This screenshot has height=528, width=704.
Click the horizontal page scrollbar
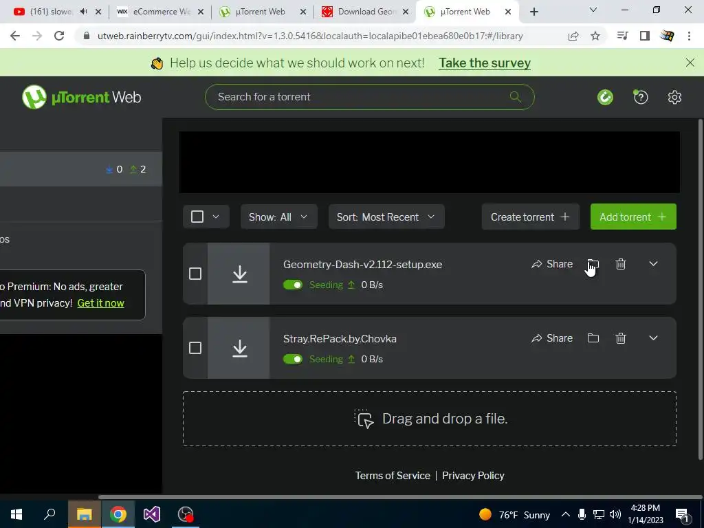[399, 497]
